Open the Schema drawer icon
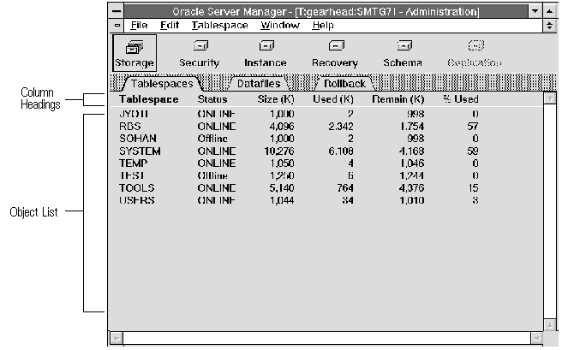Screen dimensions: 562x350 point(403,53)
